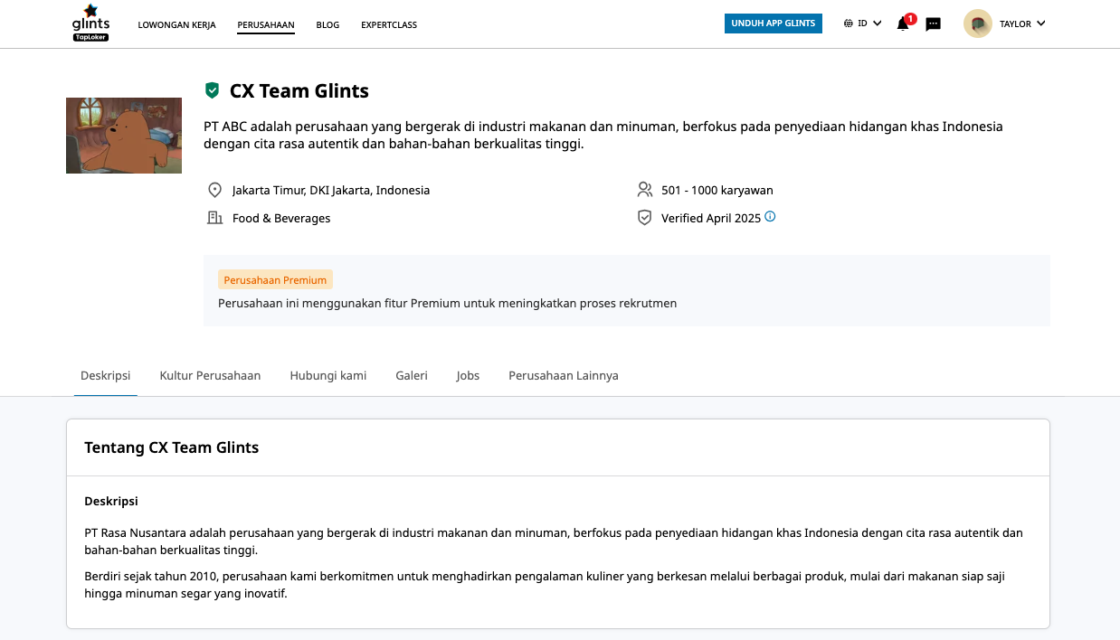Viewport: 1120px width, 640px height.
Task: Click the Perusahaan Premium badge
Action: [x=275, y=279]
